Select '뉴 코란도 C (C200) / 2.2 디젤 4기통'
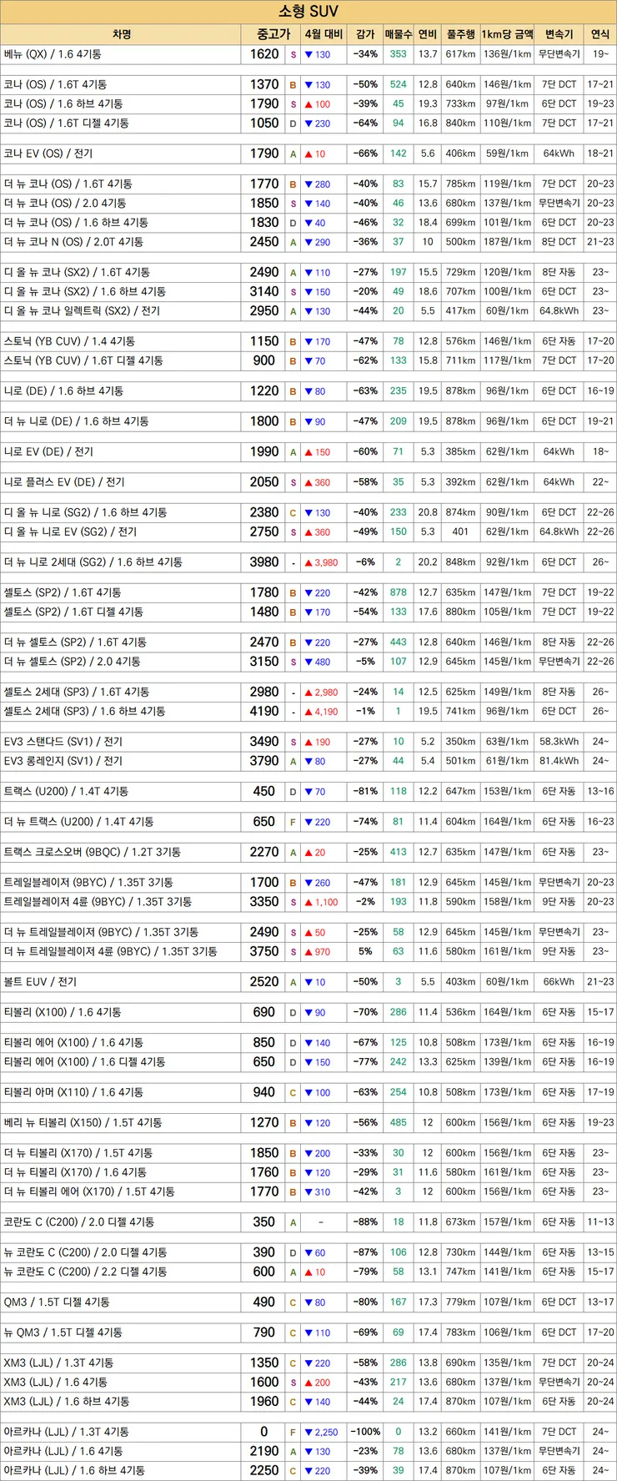 [85, 1272]
